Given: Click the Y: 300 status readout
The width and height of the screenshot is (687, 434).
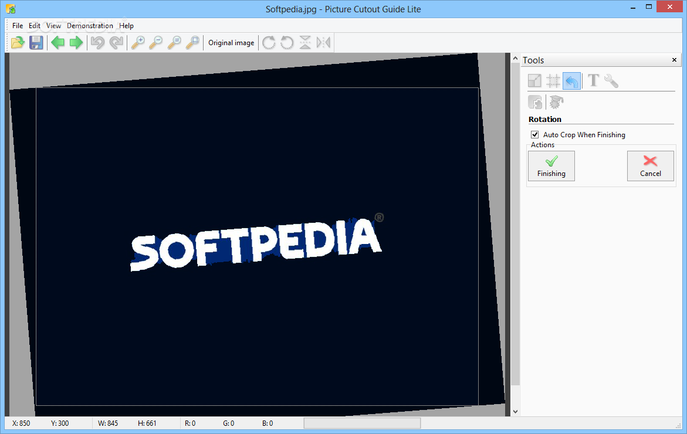Looking at the screenshot, I should pyautogui.click(x=60, y=423).
